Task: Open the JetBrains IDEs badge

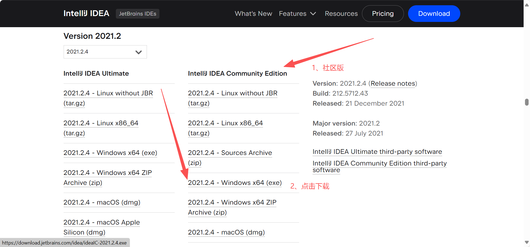Action: [x=137, y=14]
